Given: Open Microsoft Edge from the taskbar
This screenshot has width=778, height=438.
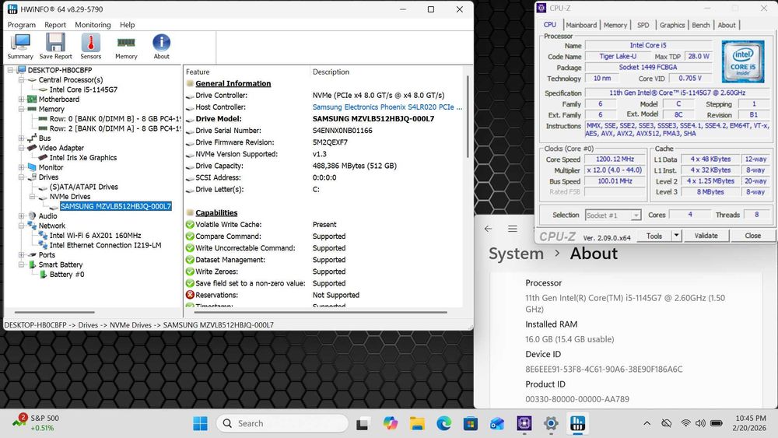Looking at the screenshot, I should (x=444, y=424).
